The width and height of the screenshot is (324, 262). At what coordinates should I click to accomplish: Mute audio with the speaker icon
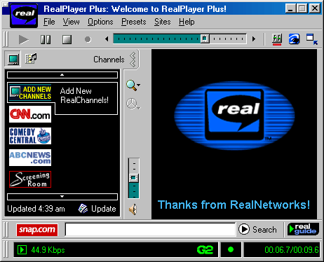(133, 209)
